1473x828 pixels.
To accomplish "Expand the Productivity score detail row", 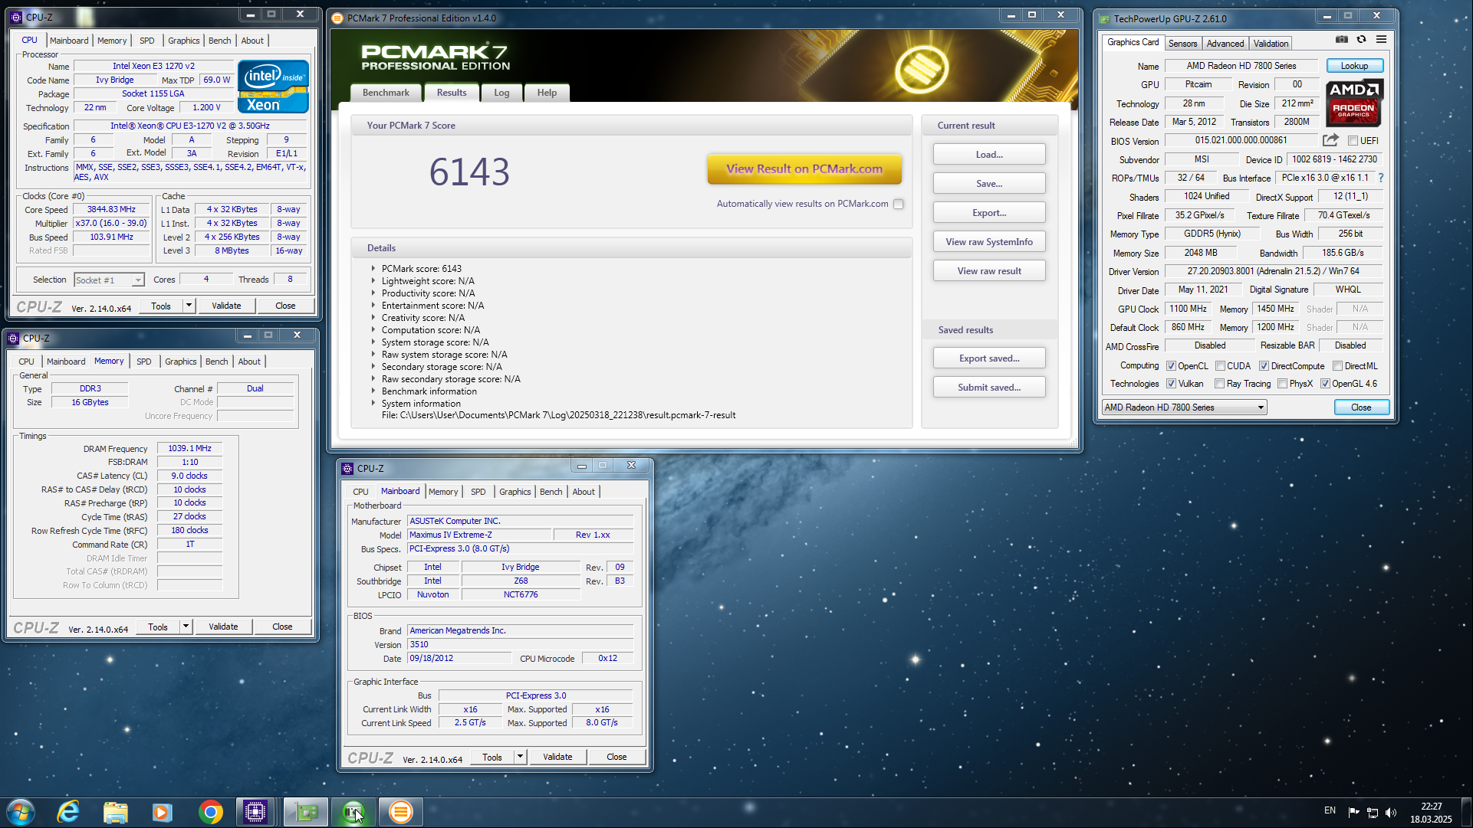I will click(373, 293).
